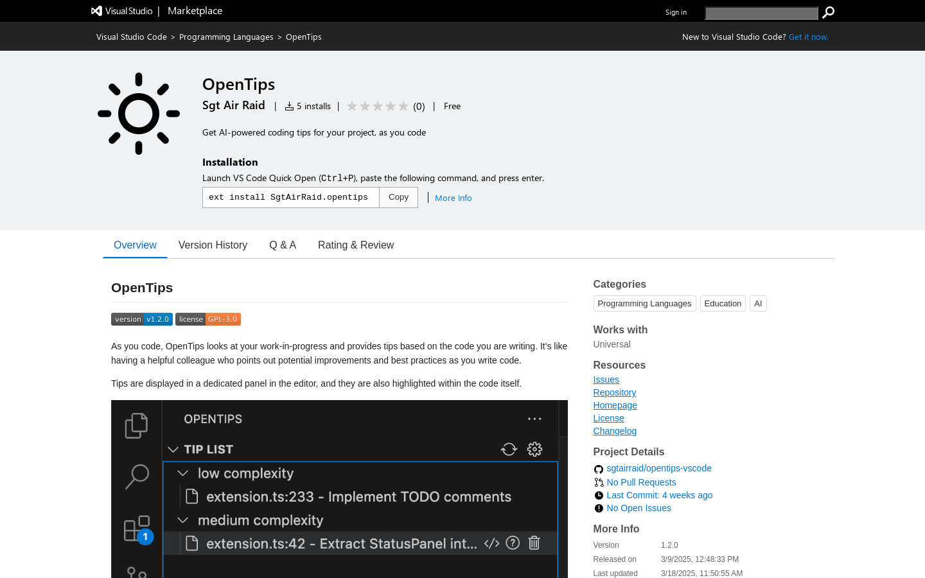This screenshot has width=925, height=578.
Task: Click the clock icon beside Last Commit
Action: [x=599, y=495]
